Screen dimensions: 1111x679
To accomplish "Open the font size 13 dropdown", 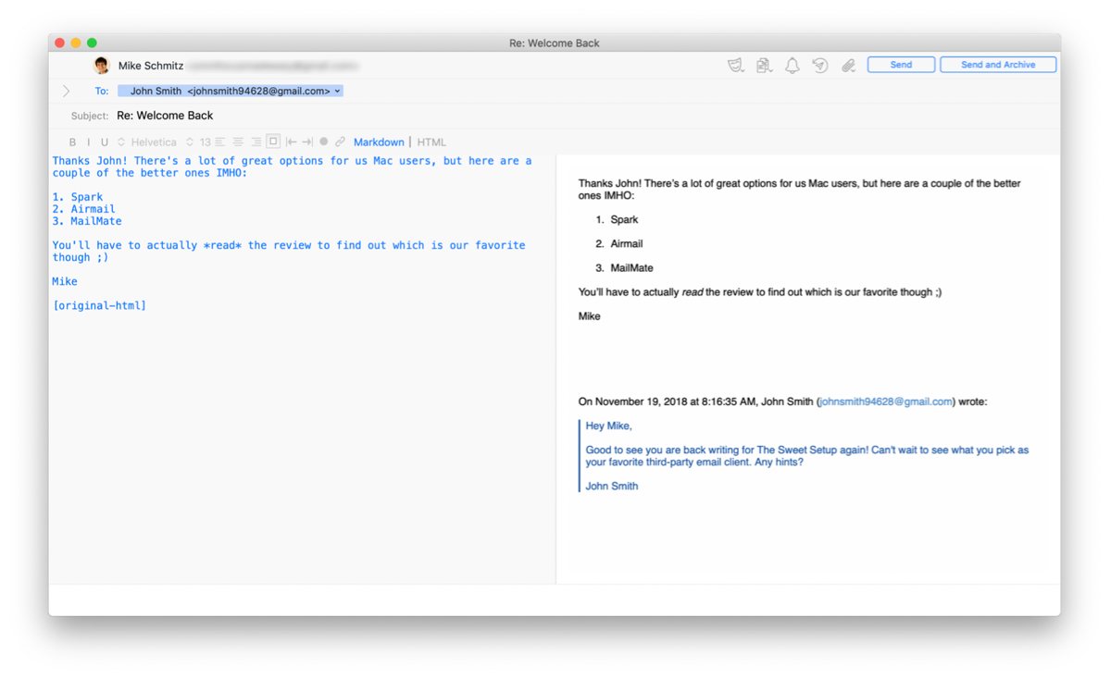I will [x=198, y=142].
